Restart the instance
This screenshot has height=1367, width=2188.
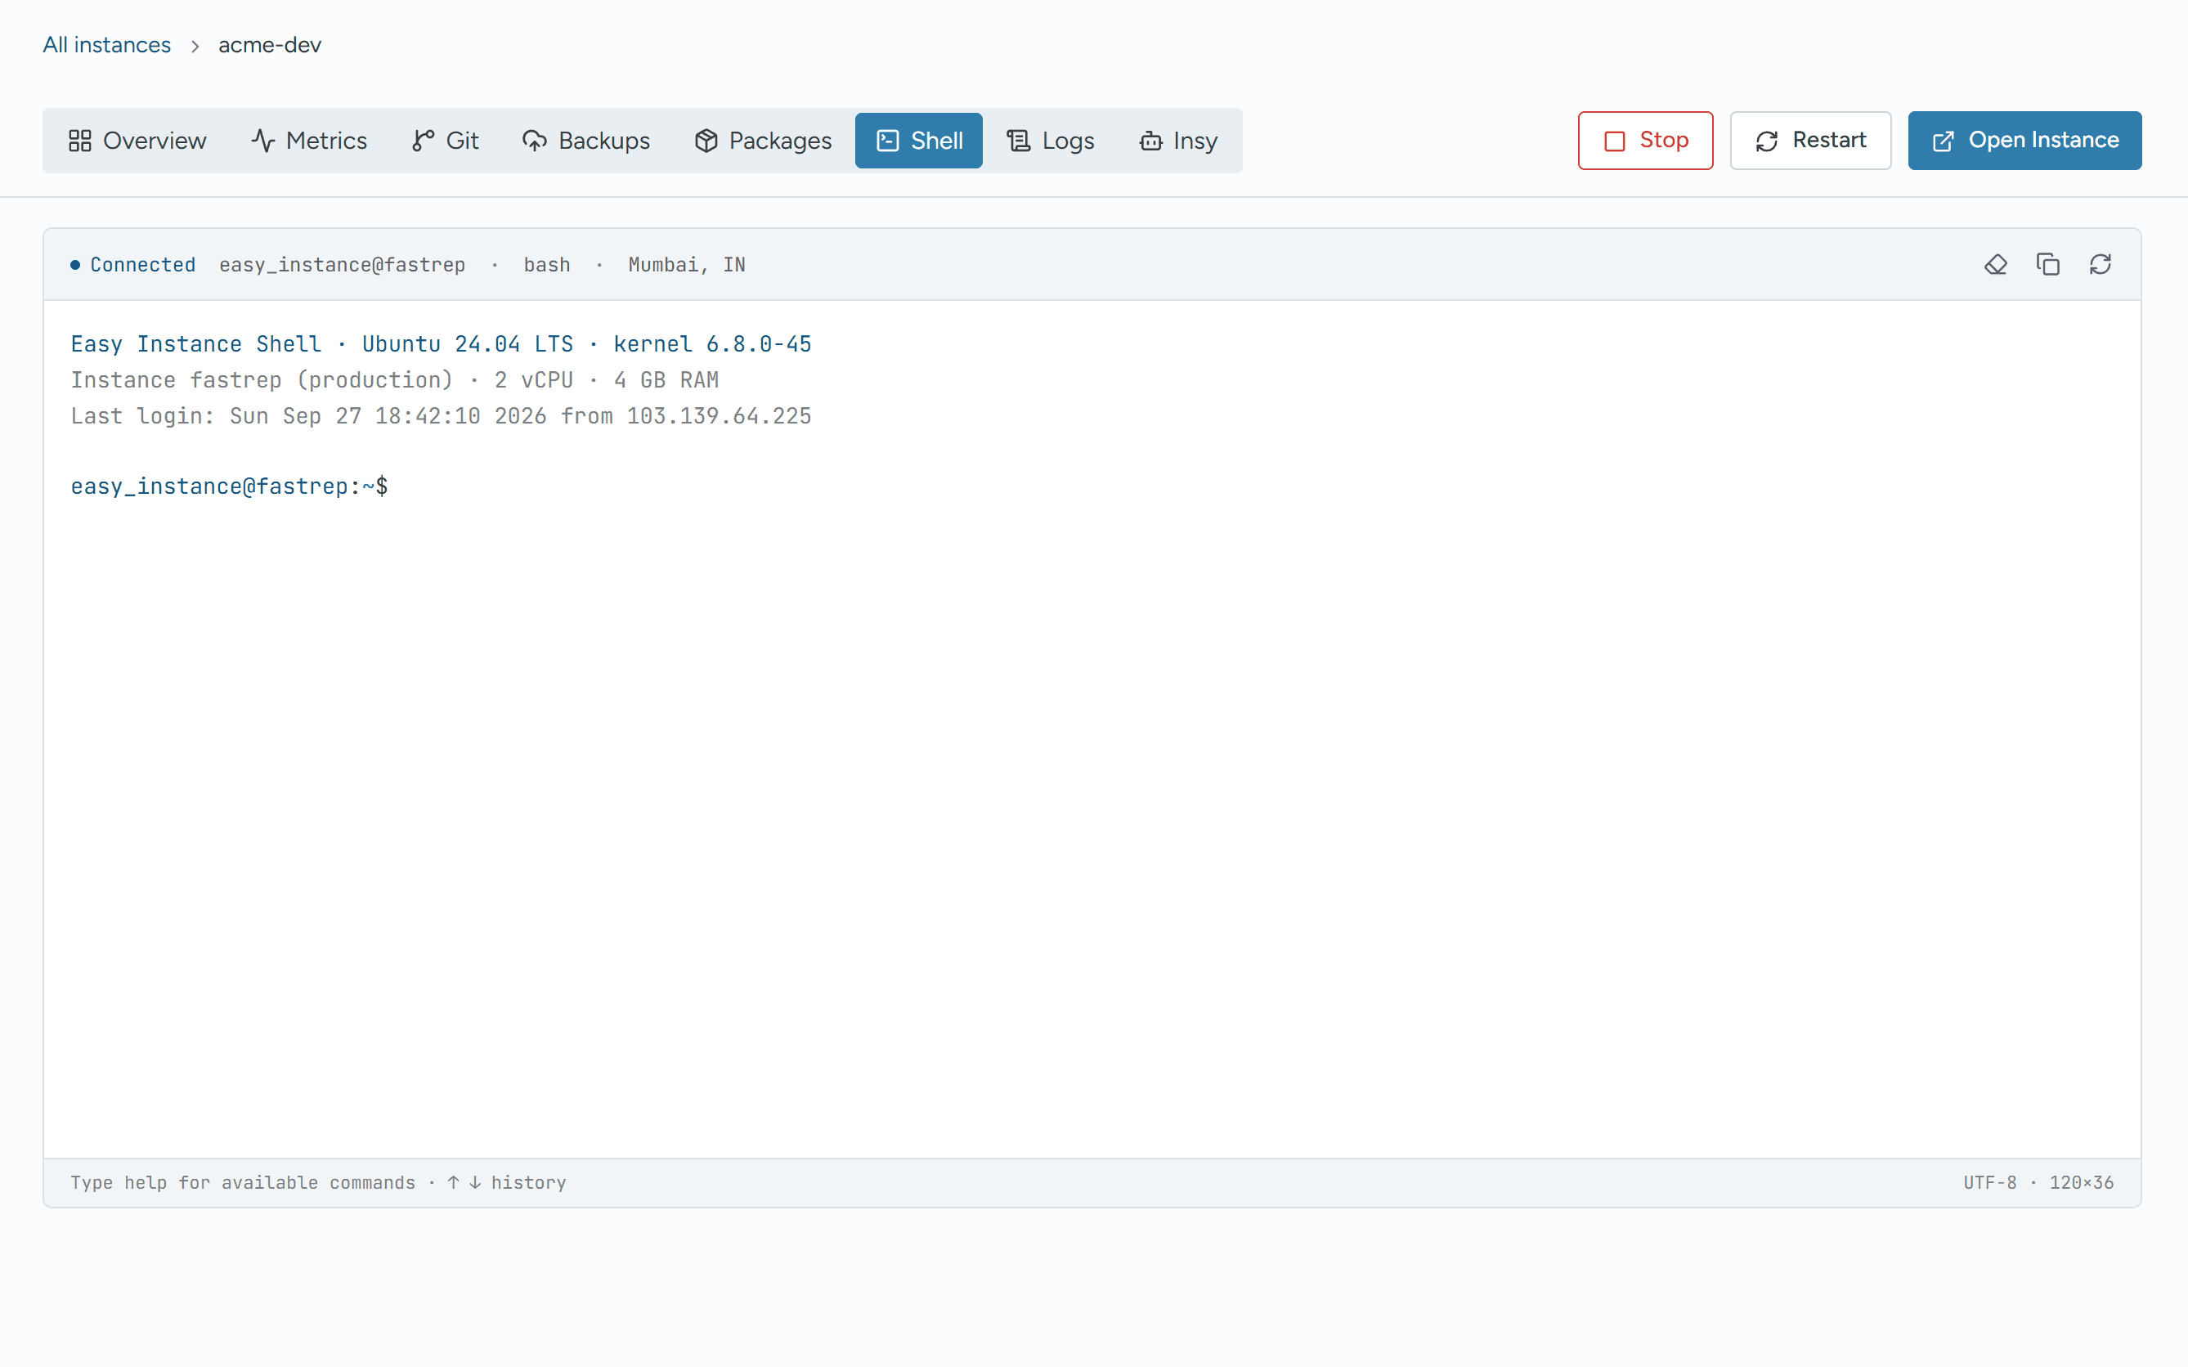[1810, 140]
